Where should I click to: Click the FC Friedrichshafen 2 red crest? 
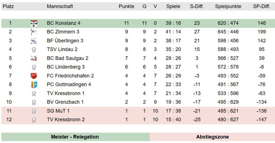[34, 76]
